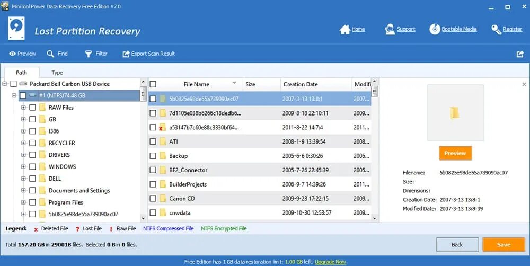Click the folder icon of Backup row
The width and height of the screenshot is (530, 266).
tap(163, 156)
